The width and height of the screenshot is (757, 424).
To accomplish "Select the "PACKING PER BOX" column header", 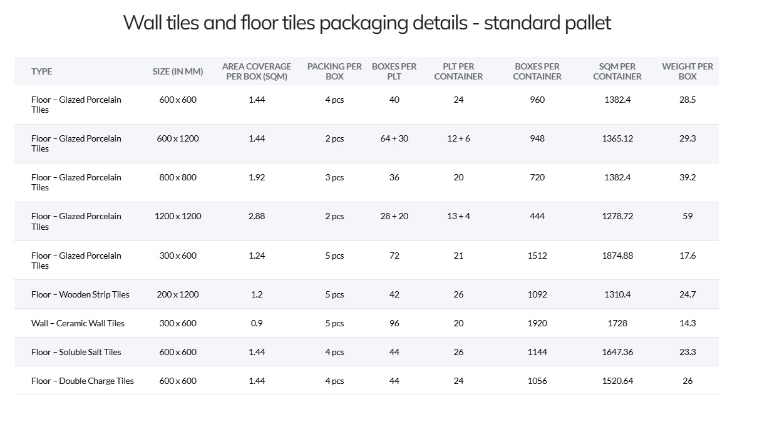I will (x=334, y=71).
